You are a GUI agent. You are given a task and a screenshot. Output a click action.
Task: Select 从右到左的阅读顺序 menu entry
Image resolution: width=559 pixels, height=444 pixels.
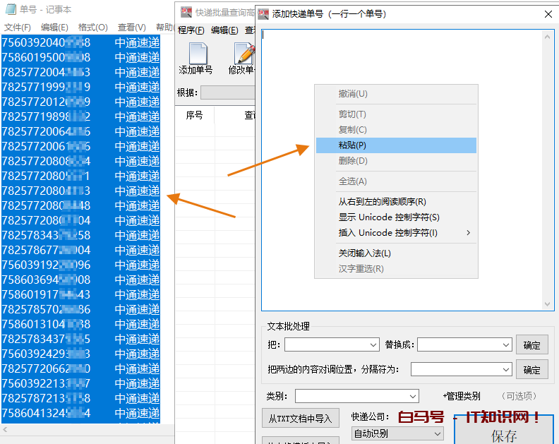click(x=383, y=202)
